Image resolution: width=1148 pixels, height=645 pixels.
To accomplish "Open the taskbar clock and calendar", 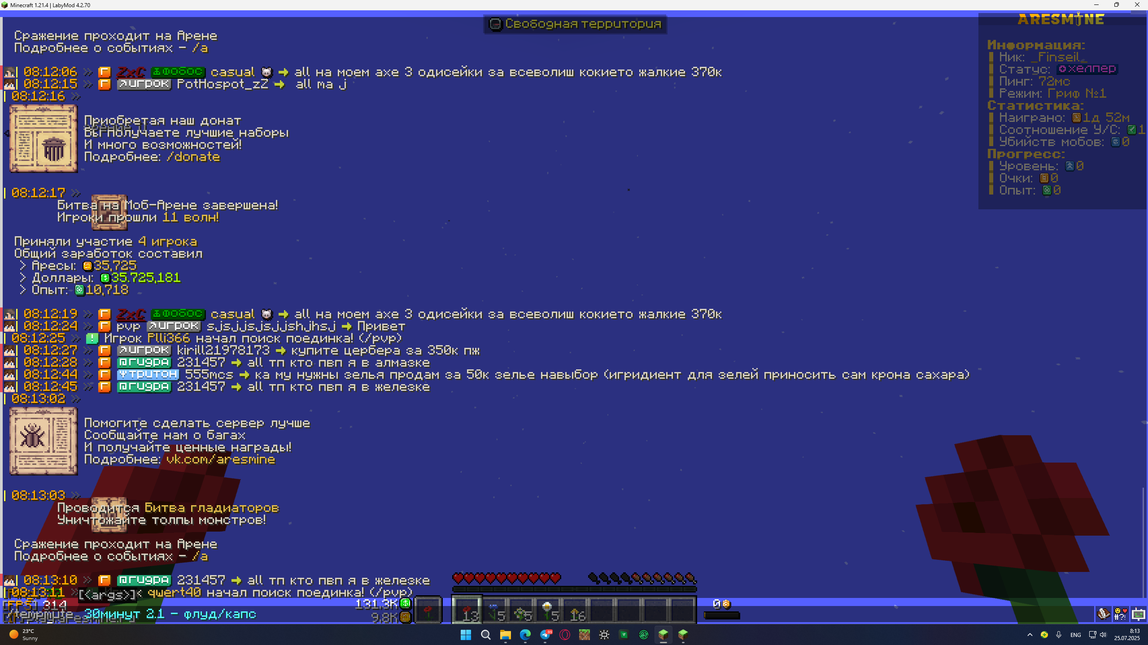I will tap(1127, 635).
